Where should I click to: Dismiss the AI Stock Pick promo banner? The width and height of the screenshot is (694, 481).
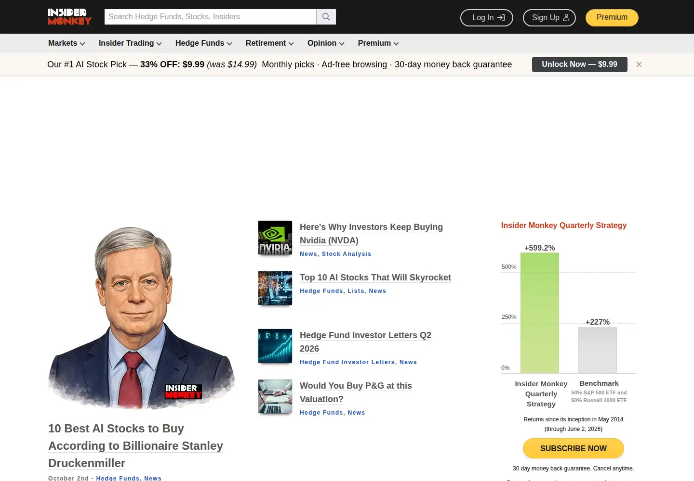[x=639, y=64]
